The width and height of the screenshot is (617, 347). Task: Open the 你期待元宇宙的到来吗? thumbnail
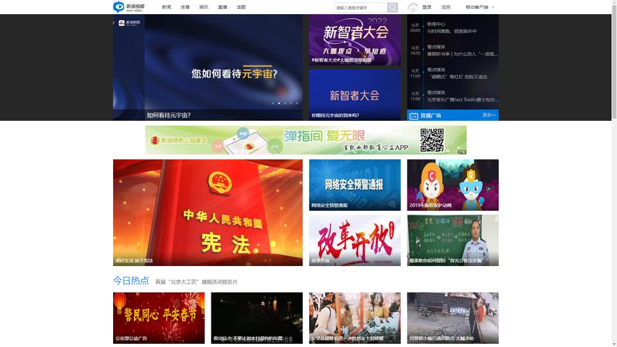pyautogui.click(x=355, y=95)
